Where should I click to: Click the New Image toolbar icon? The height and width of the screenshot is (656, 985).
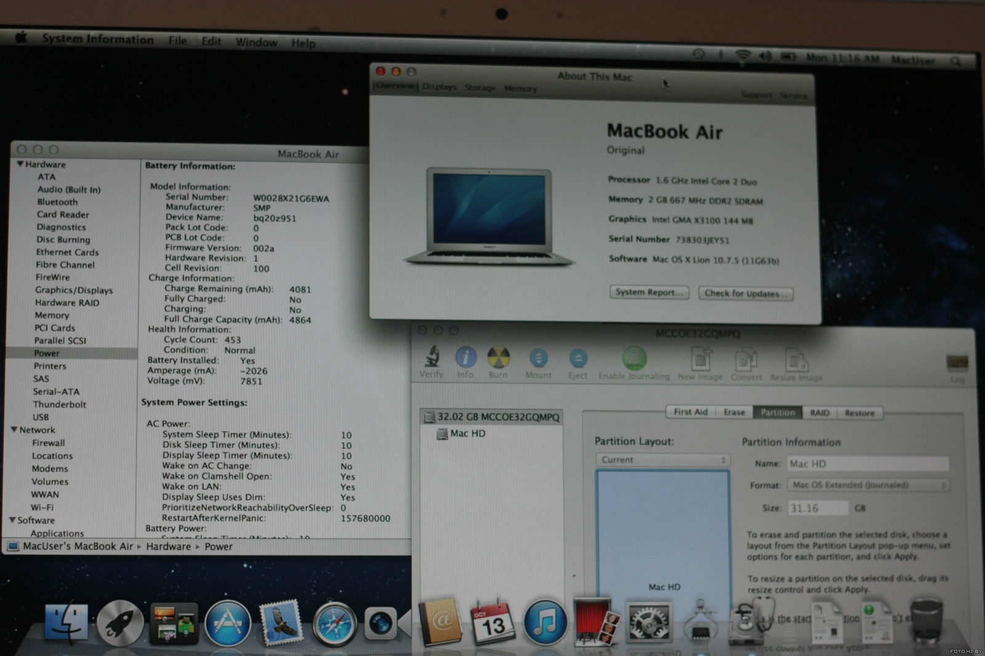[701, 359]
